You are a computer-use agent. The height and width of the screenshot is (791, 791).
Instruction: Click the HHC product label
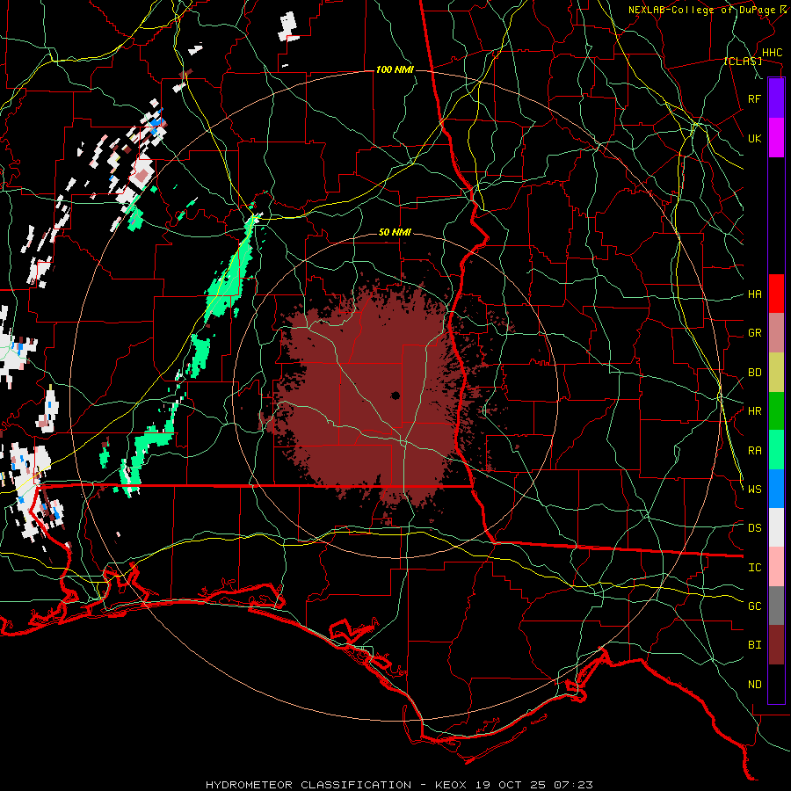point(772,53)
